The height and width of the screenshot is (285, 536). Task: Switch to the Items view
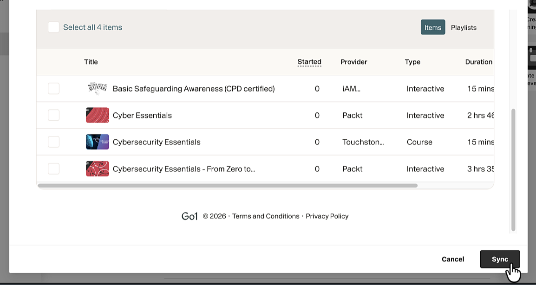(x=433, y=27)
